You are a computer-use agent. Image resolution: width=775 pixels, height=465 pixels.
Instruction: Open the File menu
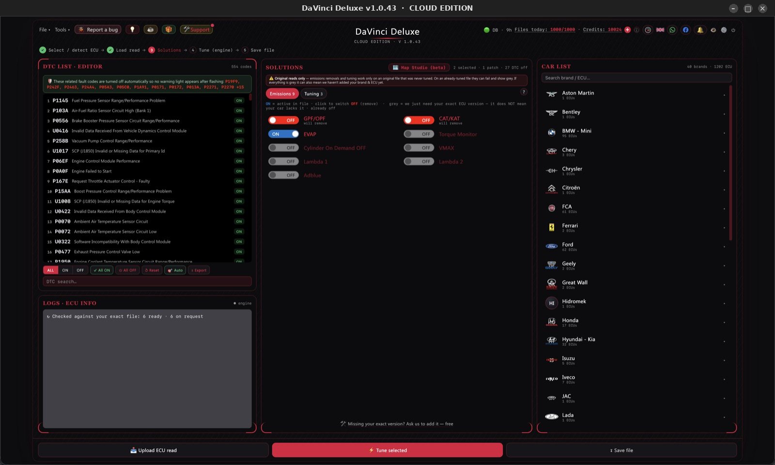[x=45, y=30]
